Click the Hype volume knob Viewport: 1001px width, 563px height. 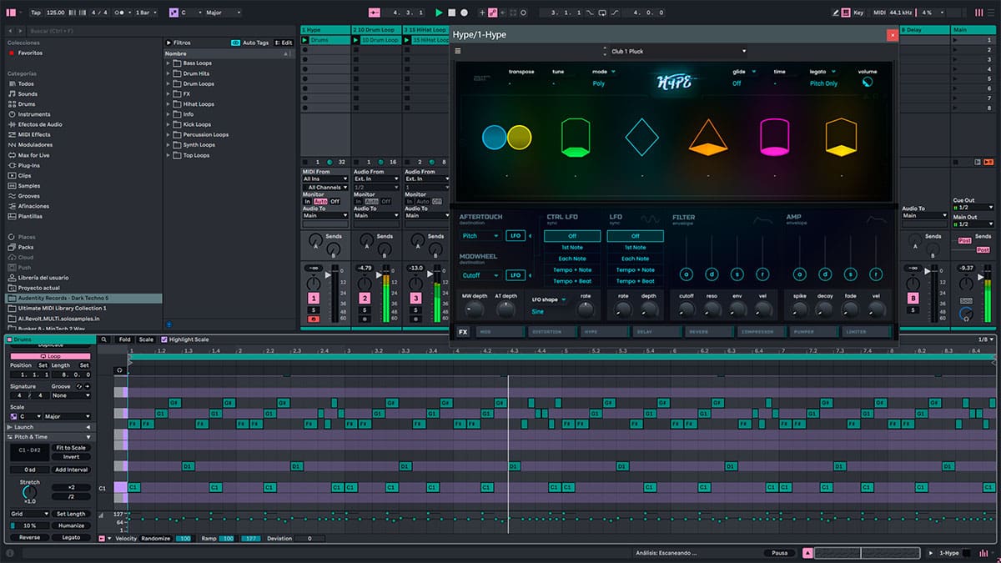point(868,83)
